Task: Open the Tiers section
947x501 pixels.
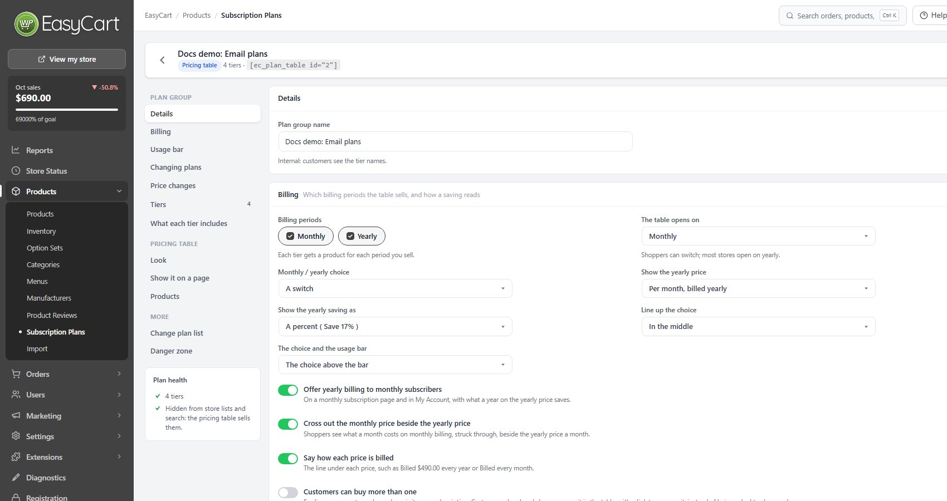Action: [203, 204]
